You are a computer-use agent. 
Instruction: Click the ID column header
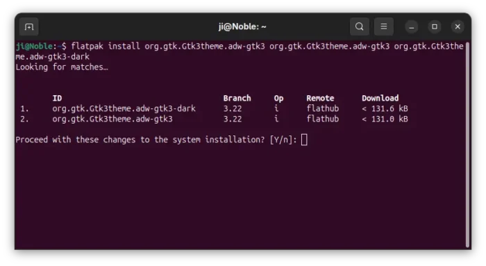click(x=57, y=99)
